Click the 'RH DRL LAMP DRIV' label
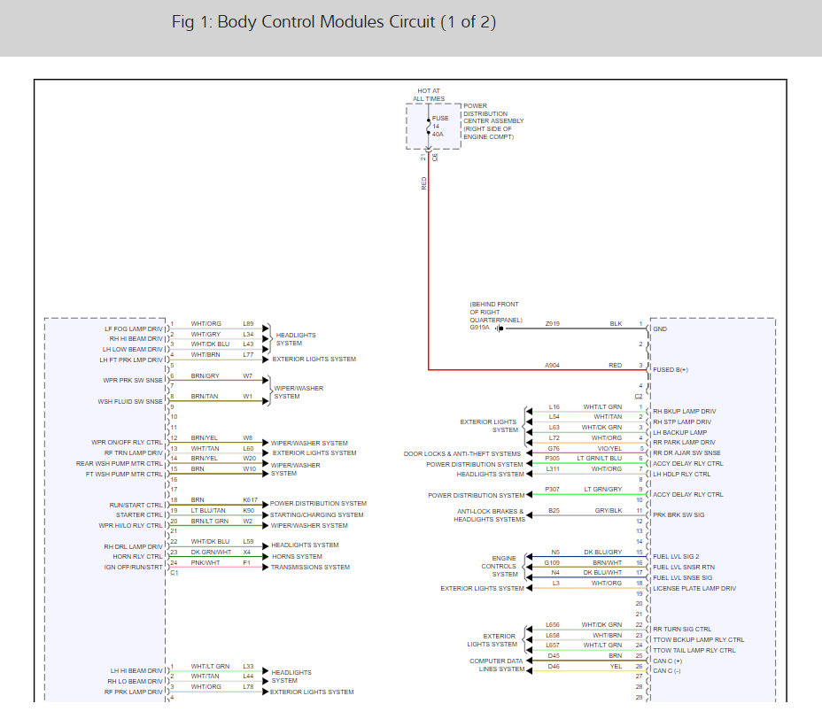Screen dimensions: 822x719 coord(133,546)
